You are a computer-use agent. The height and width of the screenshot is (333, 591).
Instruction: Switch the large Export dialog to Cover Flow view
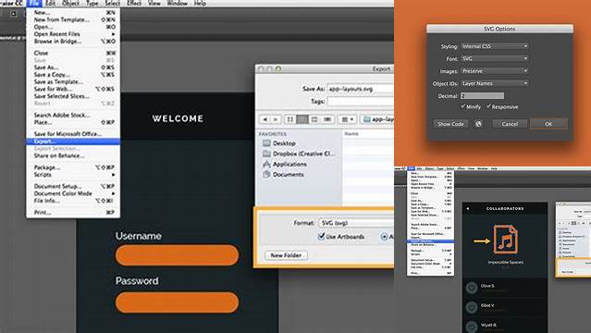tap(327, 119)
